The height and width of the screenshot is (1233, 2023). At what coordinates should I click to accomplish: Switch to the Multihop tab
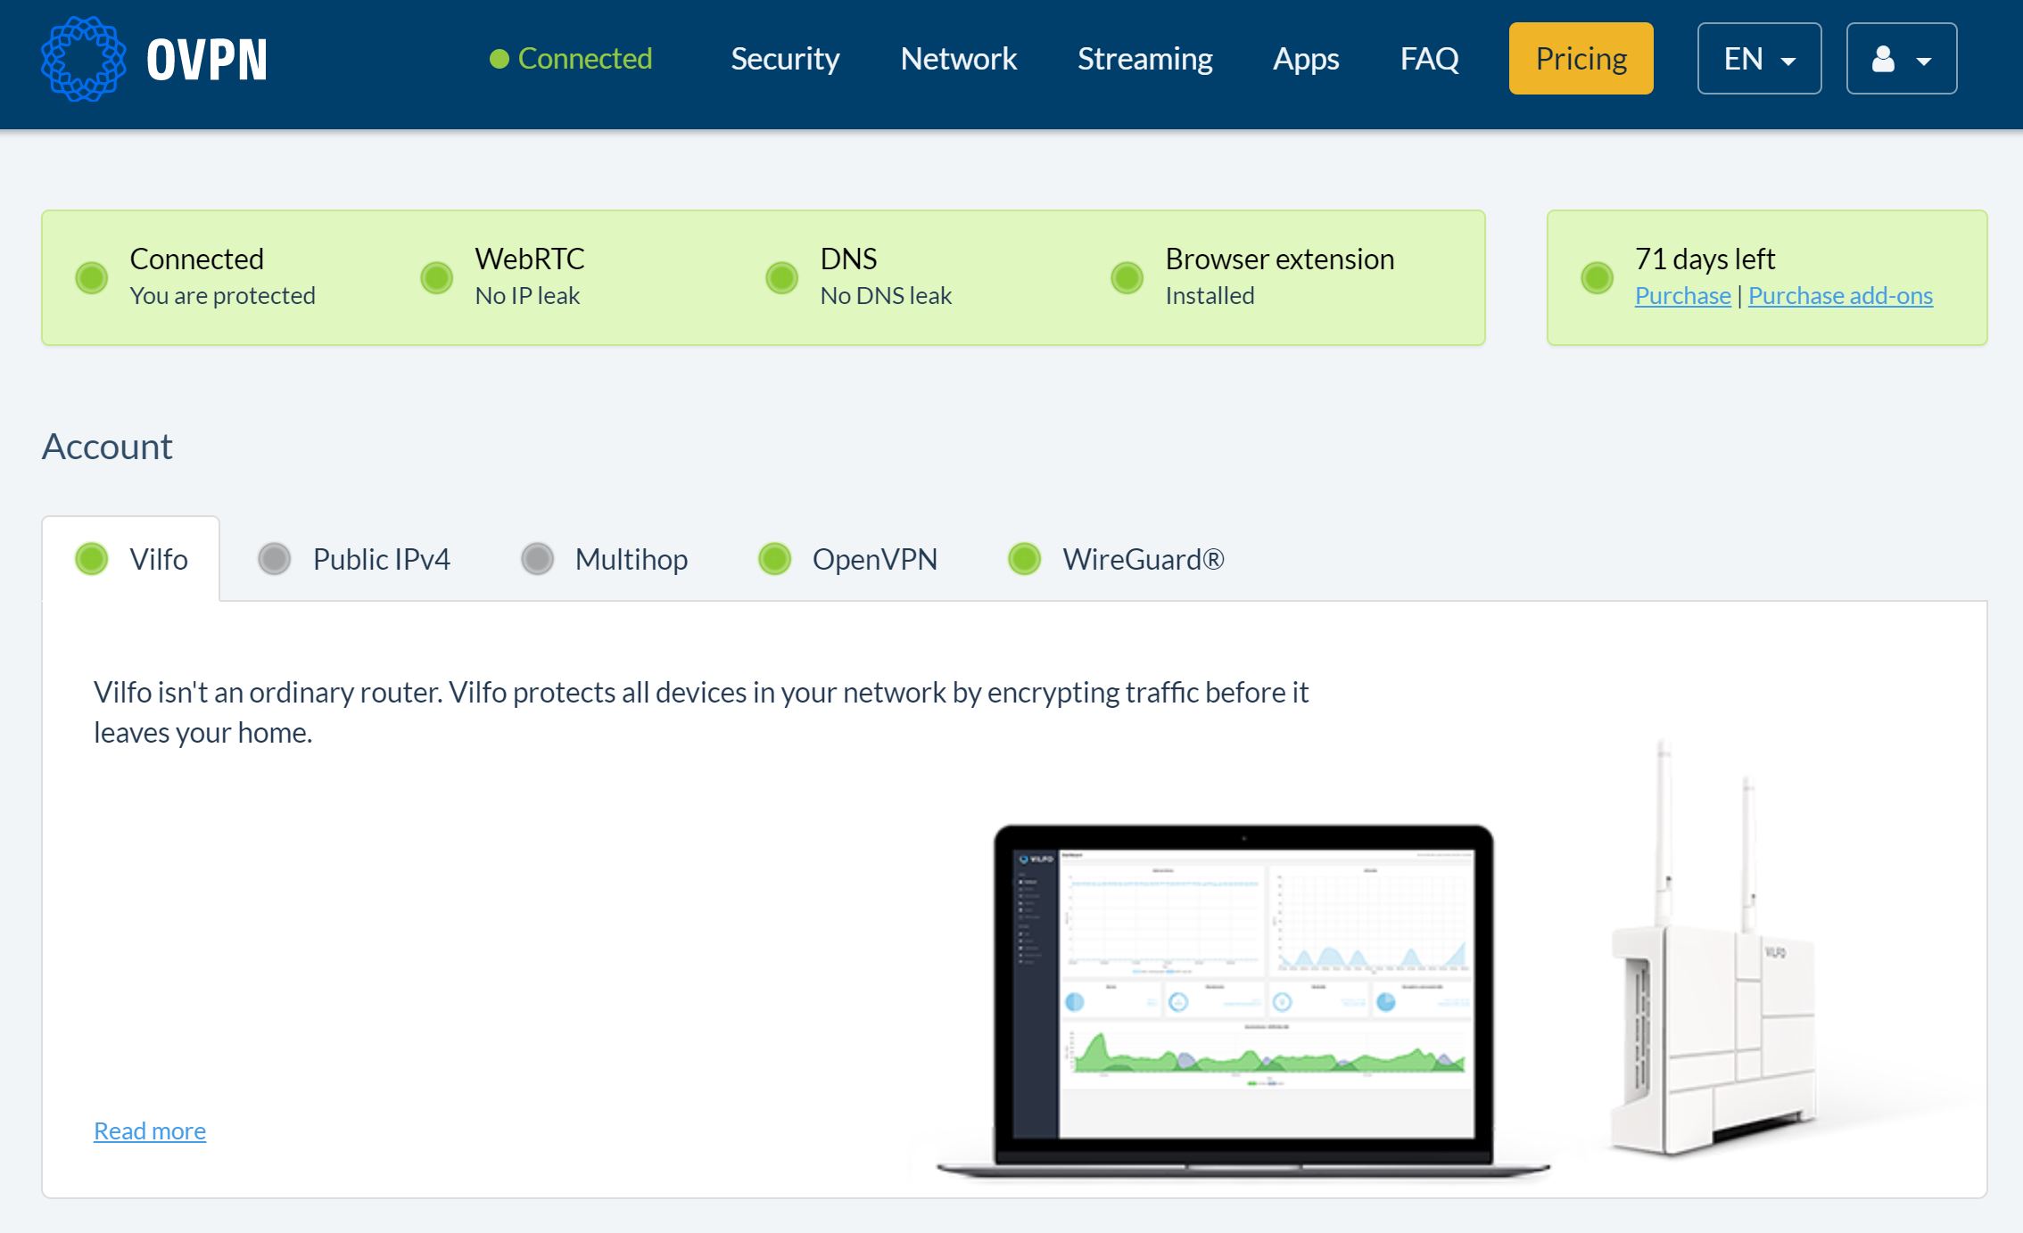(604, 559)
